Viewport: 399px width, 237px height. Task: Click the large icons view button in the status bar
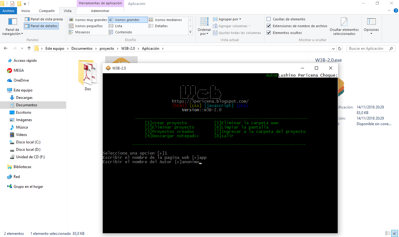(395, 233)
